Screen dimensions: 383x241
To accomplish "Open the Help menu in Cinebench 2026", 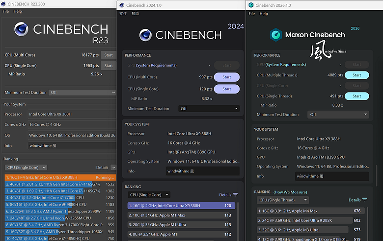I will click(264, 14).
